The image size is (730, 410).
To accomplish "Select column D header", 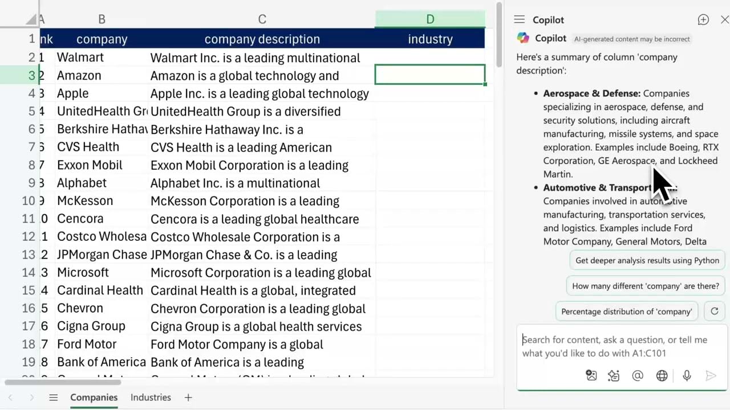I will pyautogui.click(x=430, y=19).
